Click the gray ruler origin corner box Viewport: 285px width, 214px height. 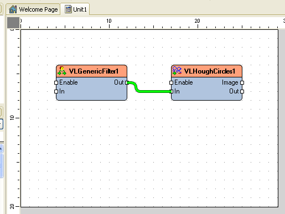point(13,23)
